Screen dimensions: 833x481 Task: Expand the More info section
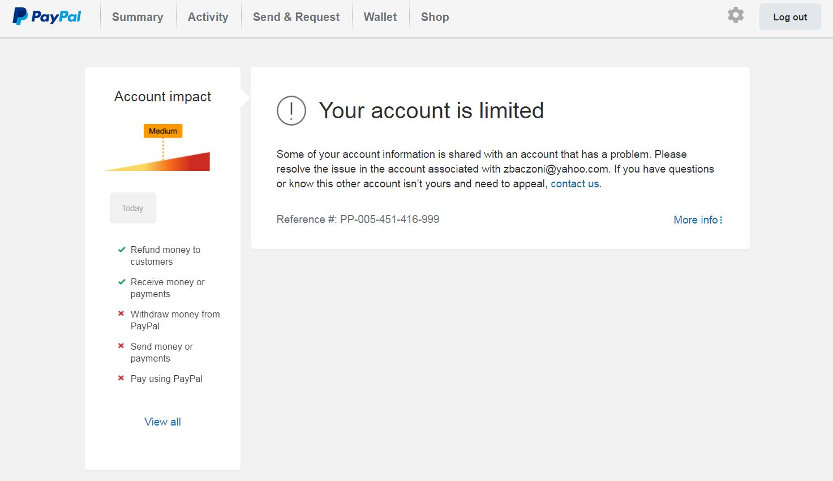(698, 220)
